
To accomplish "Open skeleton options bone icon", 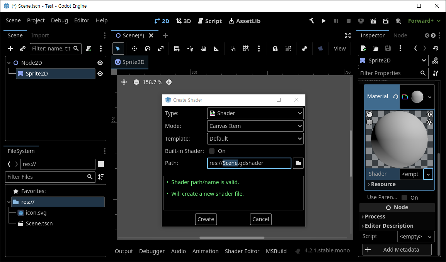I will [304, 49].
